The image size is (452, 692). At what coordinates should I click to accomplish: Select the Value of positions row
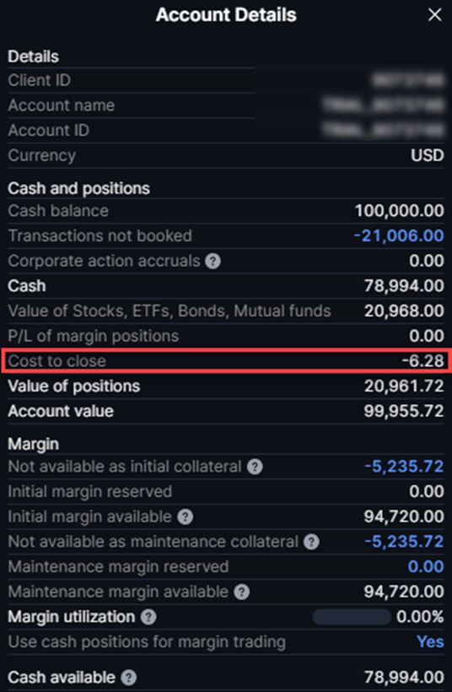[x=226, y=387]
